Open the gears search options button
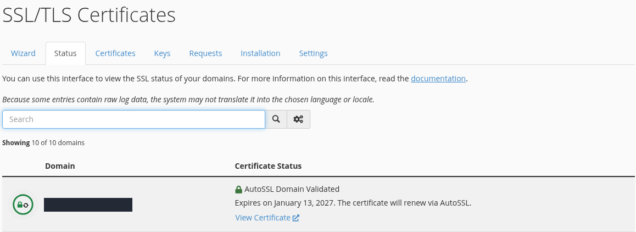Screen dimensions: 636x232 (x=299, y=119)
